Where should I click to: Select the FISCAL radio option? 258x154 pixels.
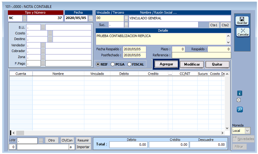(x=129, y=64)
